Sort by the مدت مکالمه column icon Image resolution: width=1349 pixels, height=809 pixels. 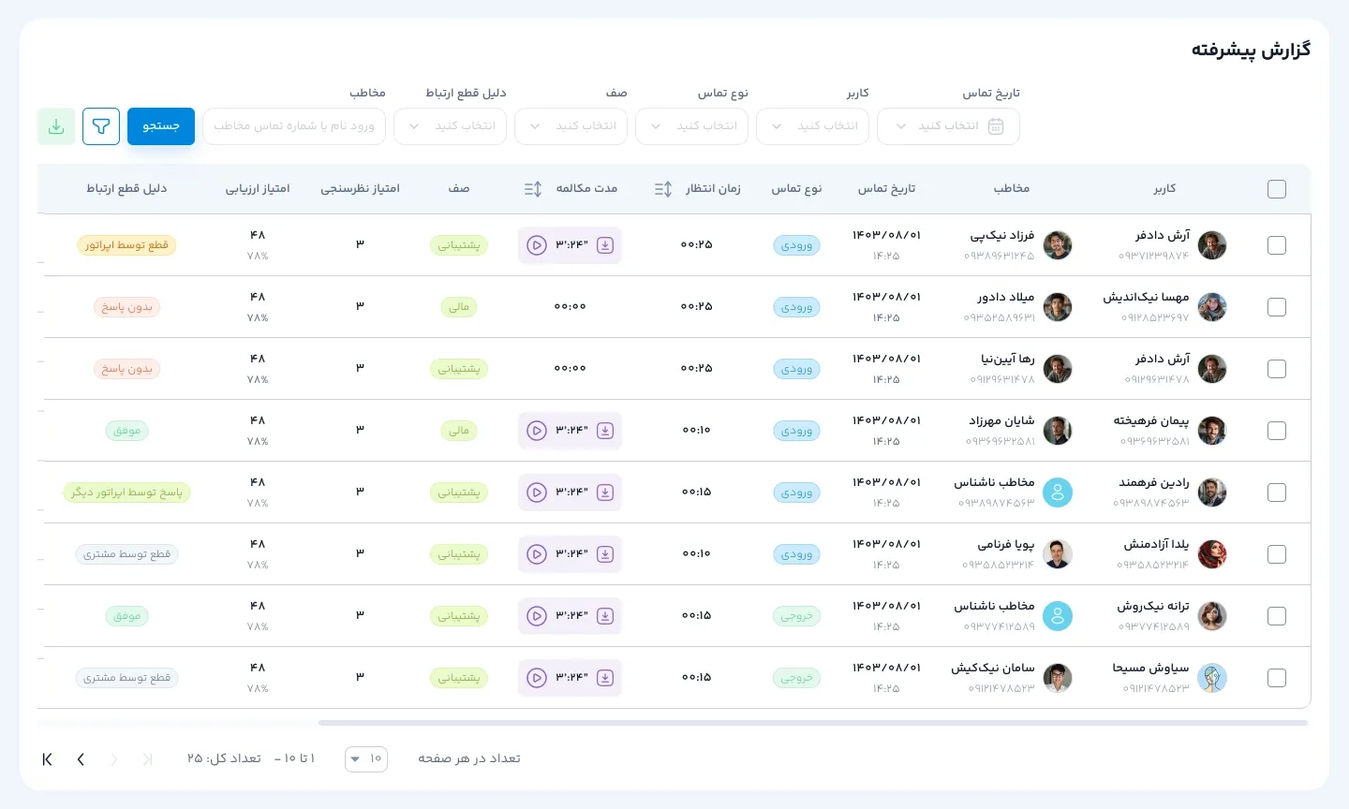click(533, 189)
